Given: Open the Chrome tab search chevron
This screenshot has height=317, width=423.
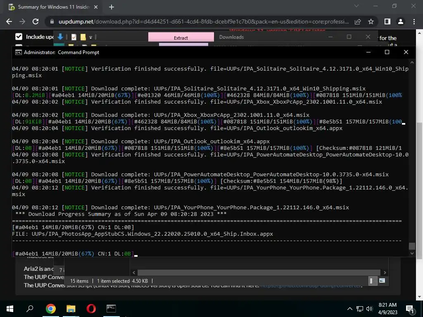Looking at the screenshot, I should pyautogui.click(x=356, y=6).
